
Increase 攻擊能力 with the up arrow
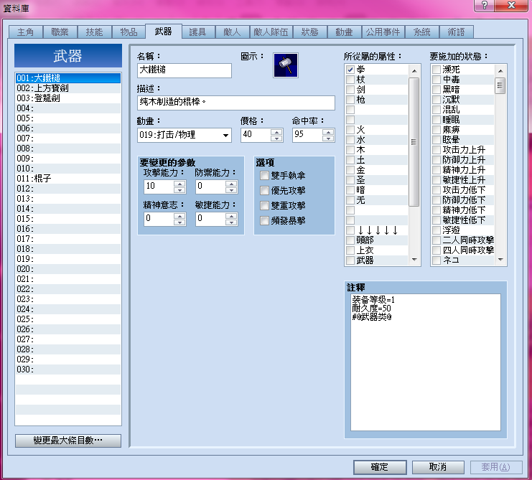click(179, 184)
